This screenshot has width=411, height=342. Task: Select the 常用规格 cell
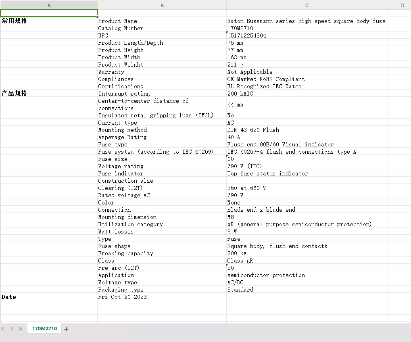point(49,21)
